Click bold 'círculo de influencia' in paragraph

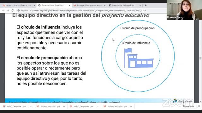(x=41, y=27)
